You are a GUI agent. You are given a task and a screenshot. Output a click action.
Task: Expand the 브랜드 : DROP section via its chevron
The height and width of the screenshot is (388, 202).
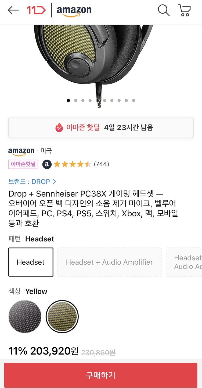(55, 182)
